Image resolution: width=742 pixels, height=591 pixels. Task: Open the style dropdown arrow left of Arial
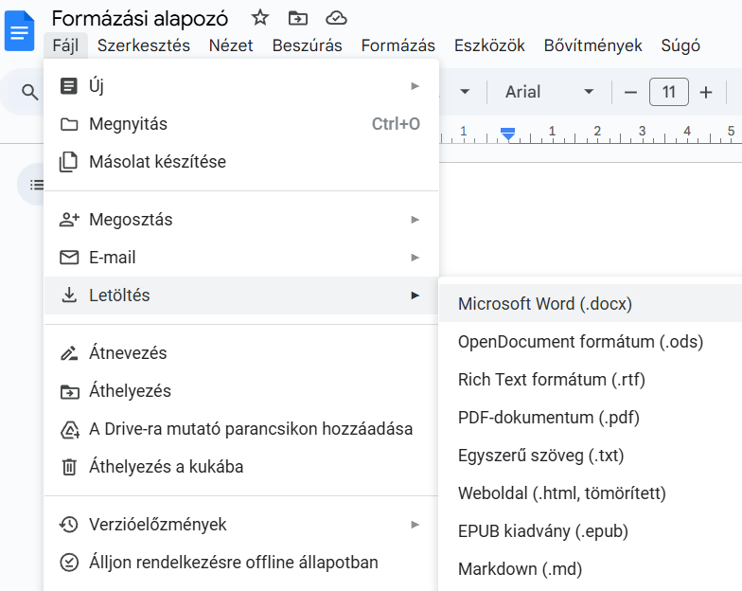point(466,92)
